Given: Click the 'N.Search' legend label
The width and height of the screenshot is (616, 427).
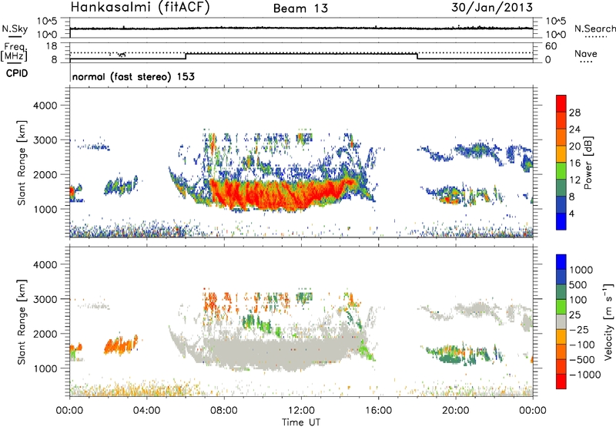Looking at the screenshot, I should pos(595,29).
